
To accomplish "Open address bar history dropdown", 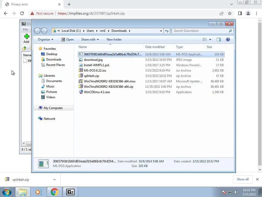I will tap(161, 31).
